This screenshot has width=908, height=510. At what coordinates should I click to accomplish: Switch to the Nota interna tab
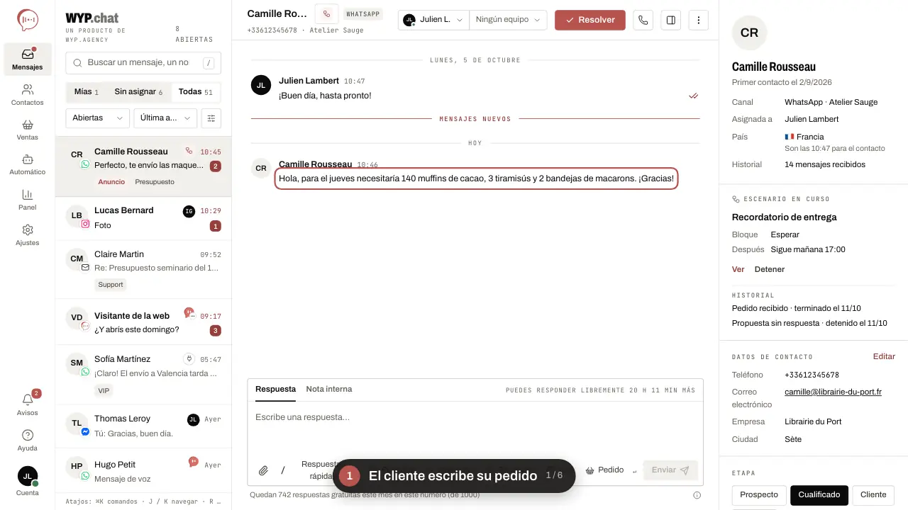329,390
